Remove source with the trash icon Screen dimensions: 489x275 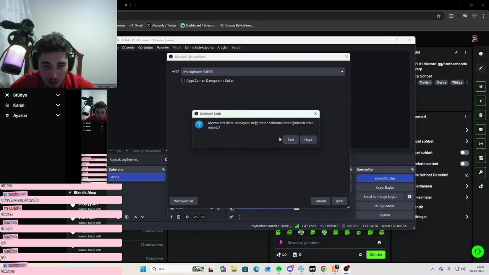pyautogui.click(x=178, y=217)
